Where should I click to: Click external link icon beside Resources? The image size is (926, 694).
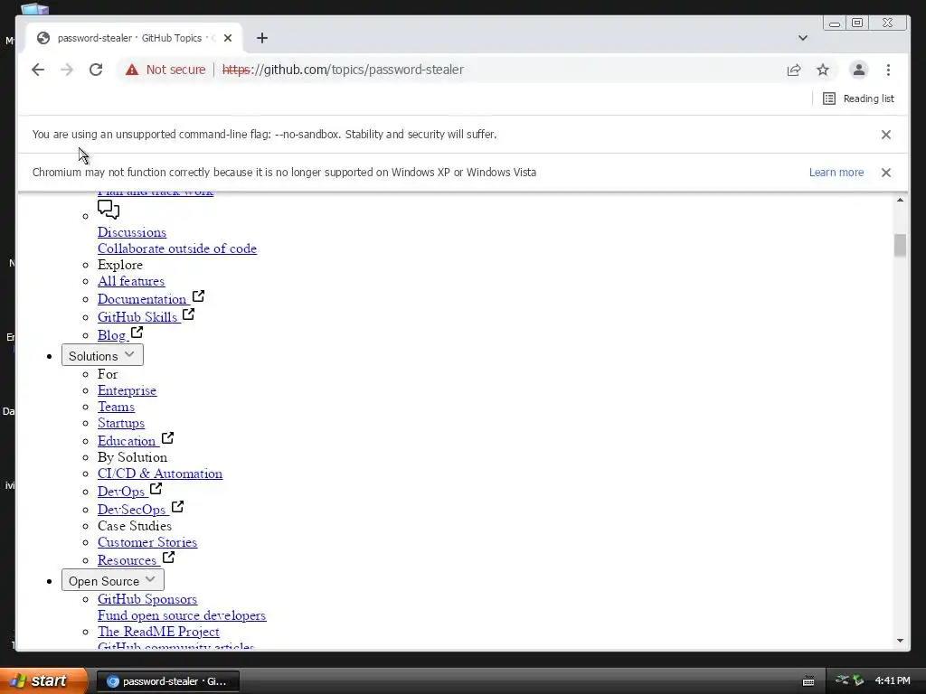pyautogui.click(x=168, y=557)
